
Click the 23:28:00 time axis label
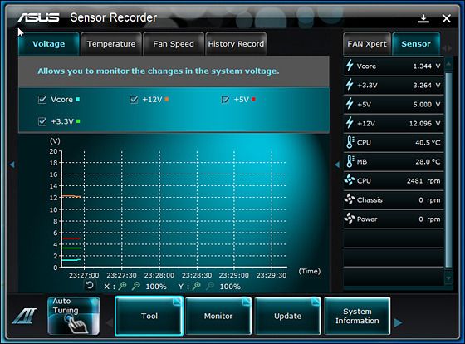coord(159,275)
